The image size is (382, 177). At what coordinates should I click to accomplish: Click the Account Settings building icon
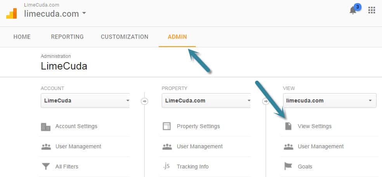pyautogui.click(x=45, y=127)
